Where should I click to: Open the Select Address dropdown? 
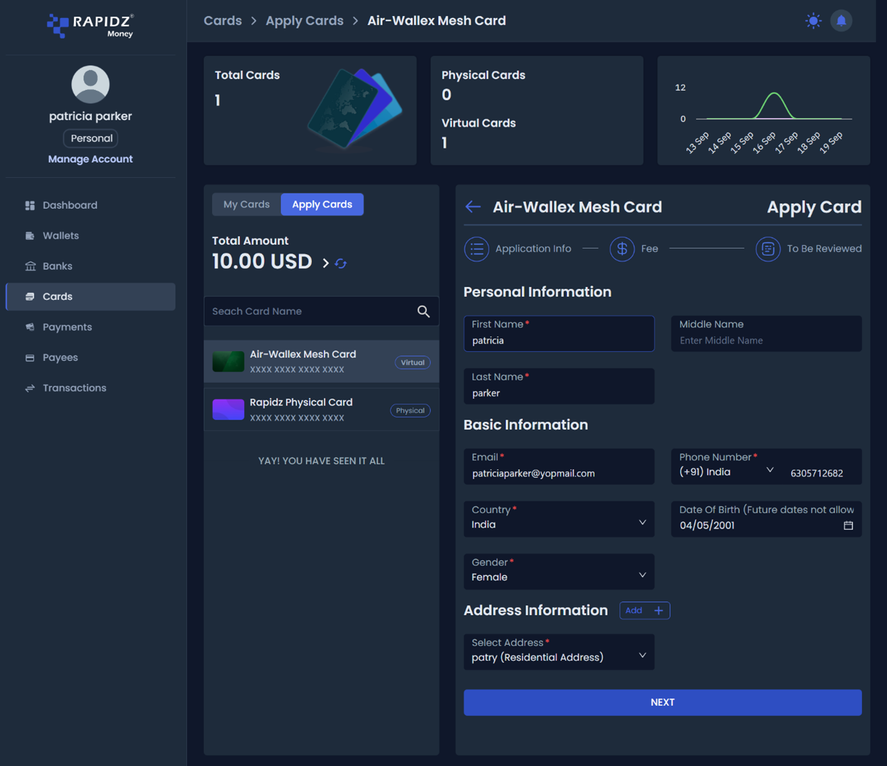pos(559,652)
